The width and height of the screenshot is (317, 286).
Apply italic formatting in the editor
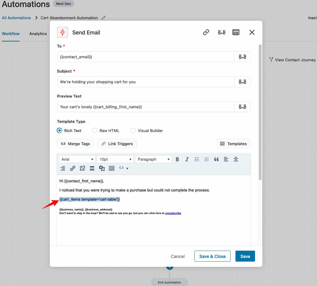click(x=187, y=159)
